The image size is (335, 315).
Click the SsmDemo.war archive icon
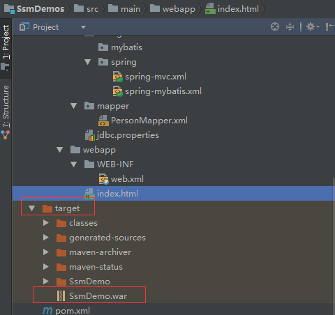tap(61, 296)
